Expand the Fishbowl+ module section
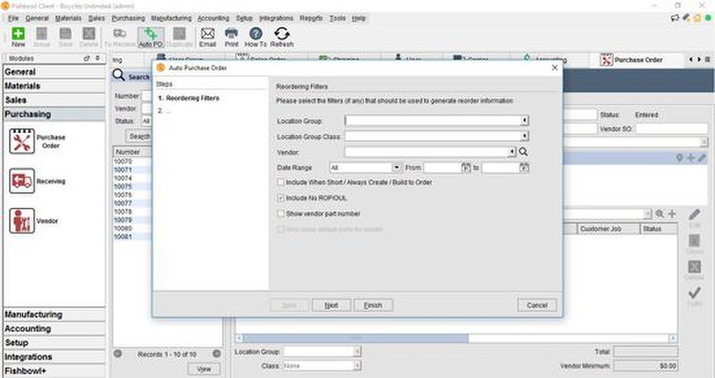The width and height of the screenshot is (715, 378). pos(54,371)
